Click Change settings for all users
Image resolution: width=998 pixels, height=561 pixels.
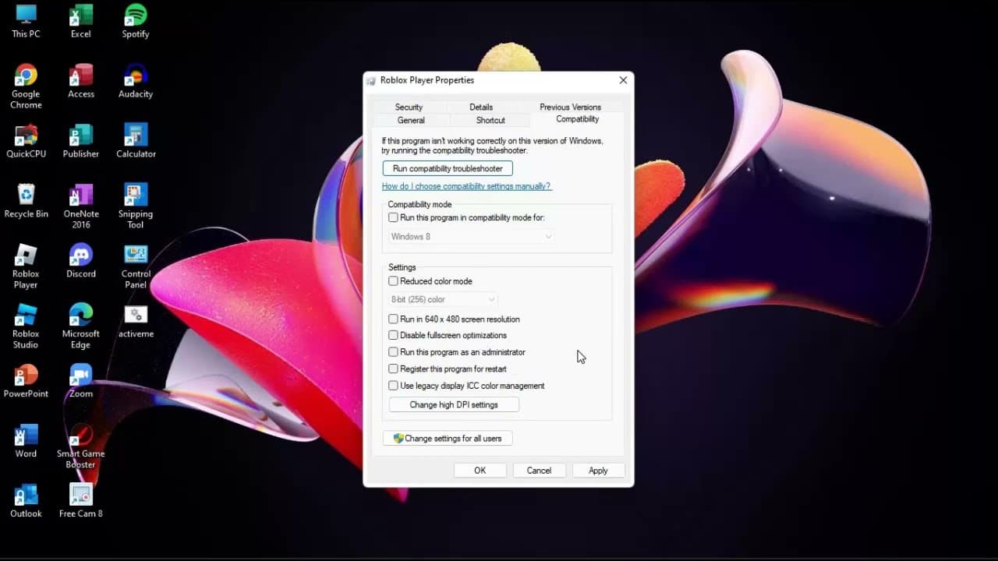448,439
